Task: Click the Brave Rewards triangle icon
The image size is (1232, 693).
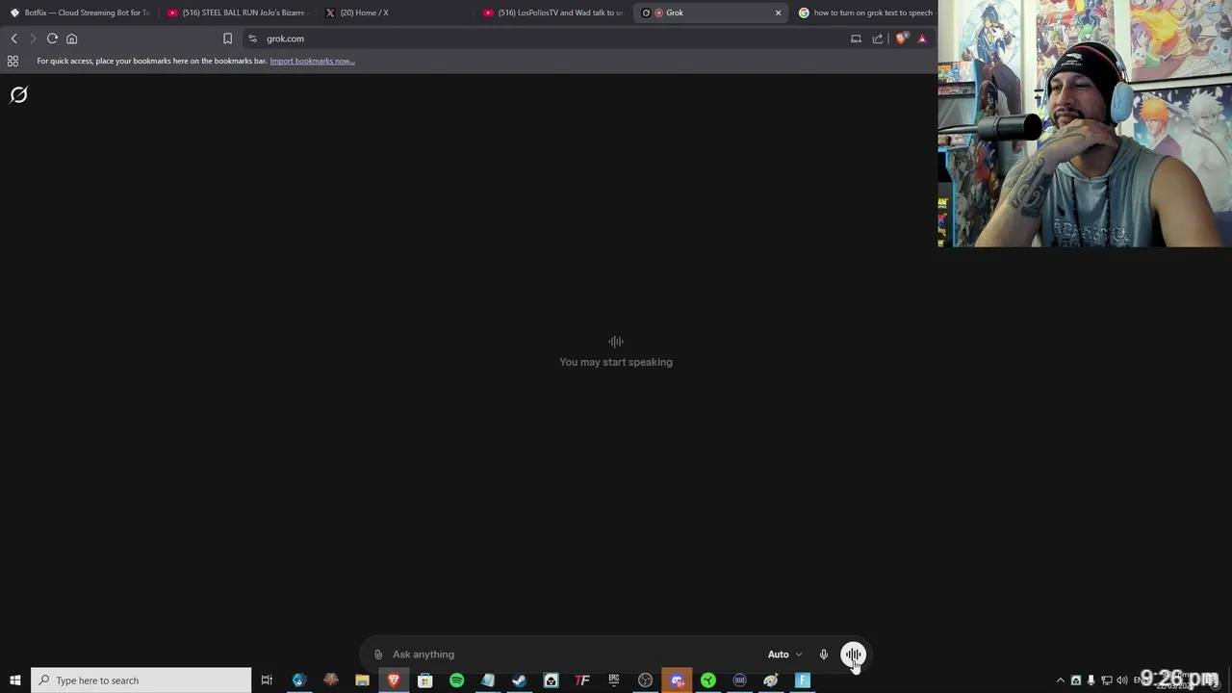Action: coord(922,38)
